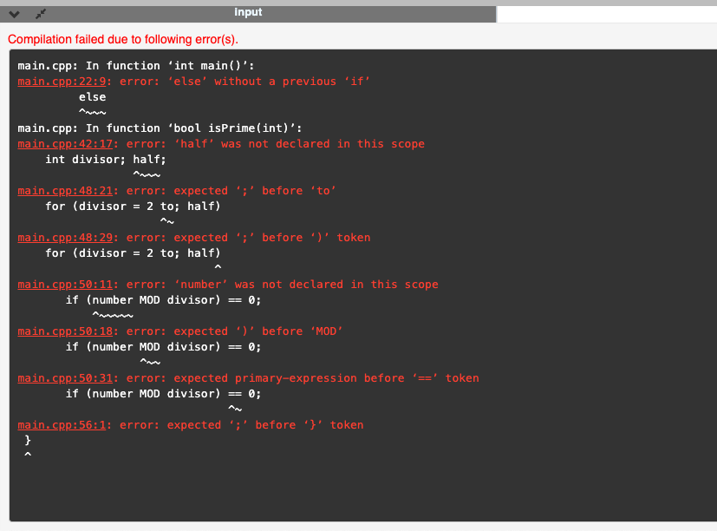Select the Input tab header
The width and height of the screenshot is (717, 531).
click(x=248, y=12)
